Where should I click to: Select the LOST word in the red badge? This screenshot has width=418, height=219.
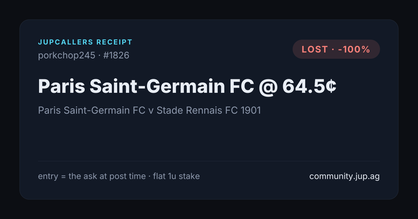coord(315,49)
